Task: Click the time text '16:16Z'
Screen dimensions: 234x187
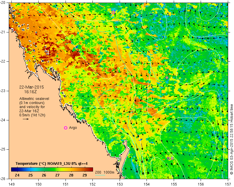Action: pos(30,92)
